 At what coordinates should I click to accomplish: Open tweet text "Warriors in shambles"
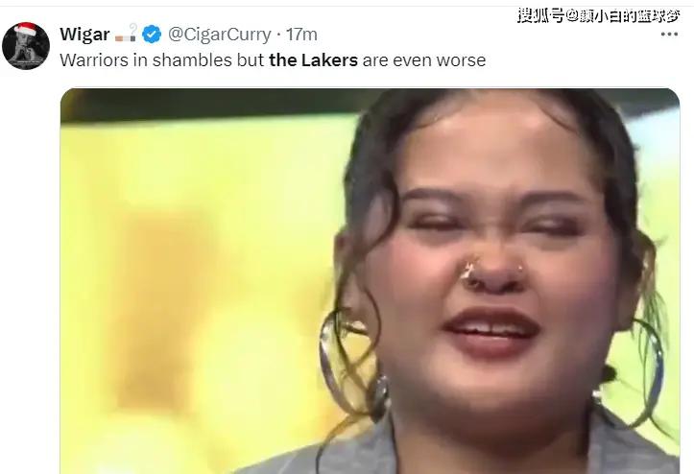[146, 60]
